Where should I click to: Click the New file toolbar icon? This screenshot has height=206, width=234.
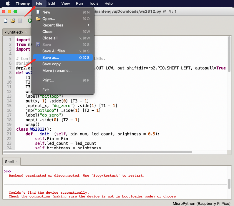6,21
